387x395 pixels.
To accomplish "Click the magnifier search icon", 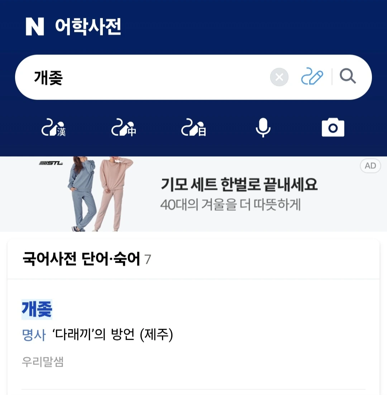I will [348, 76].
